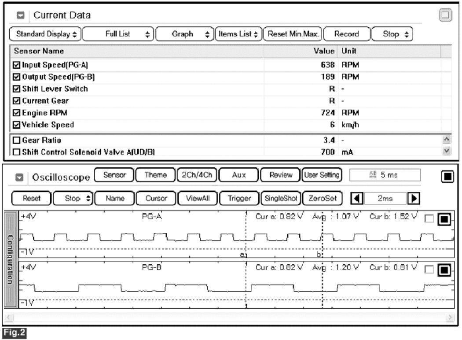The image size is (462, 340).
Task: Click PG-B channel filled square icon
Action: tap(443, 270)
